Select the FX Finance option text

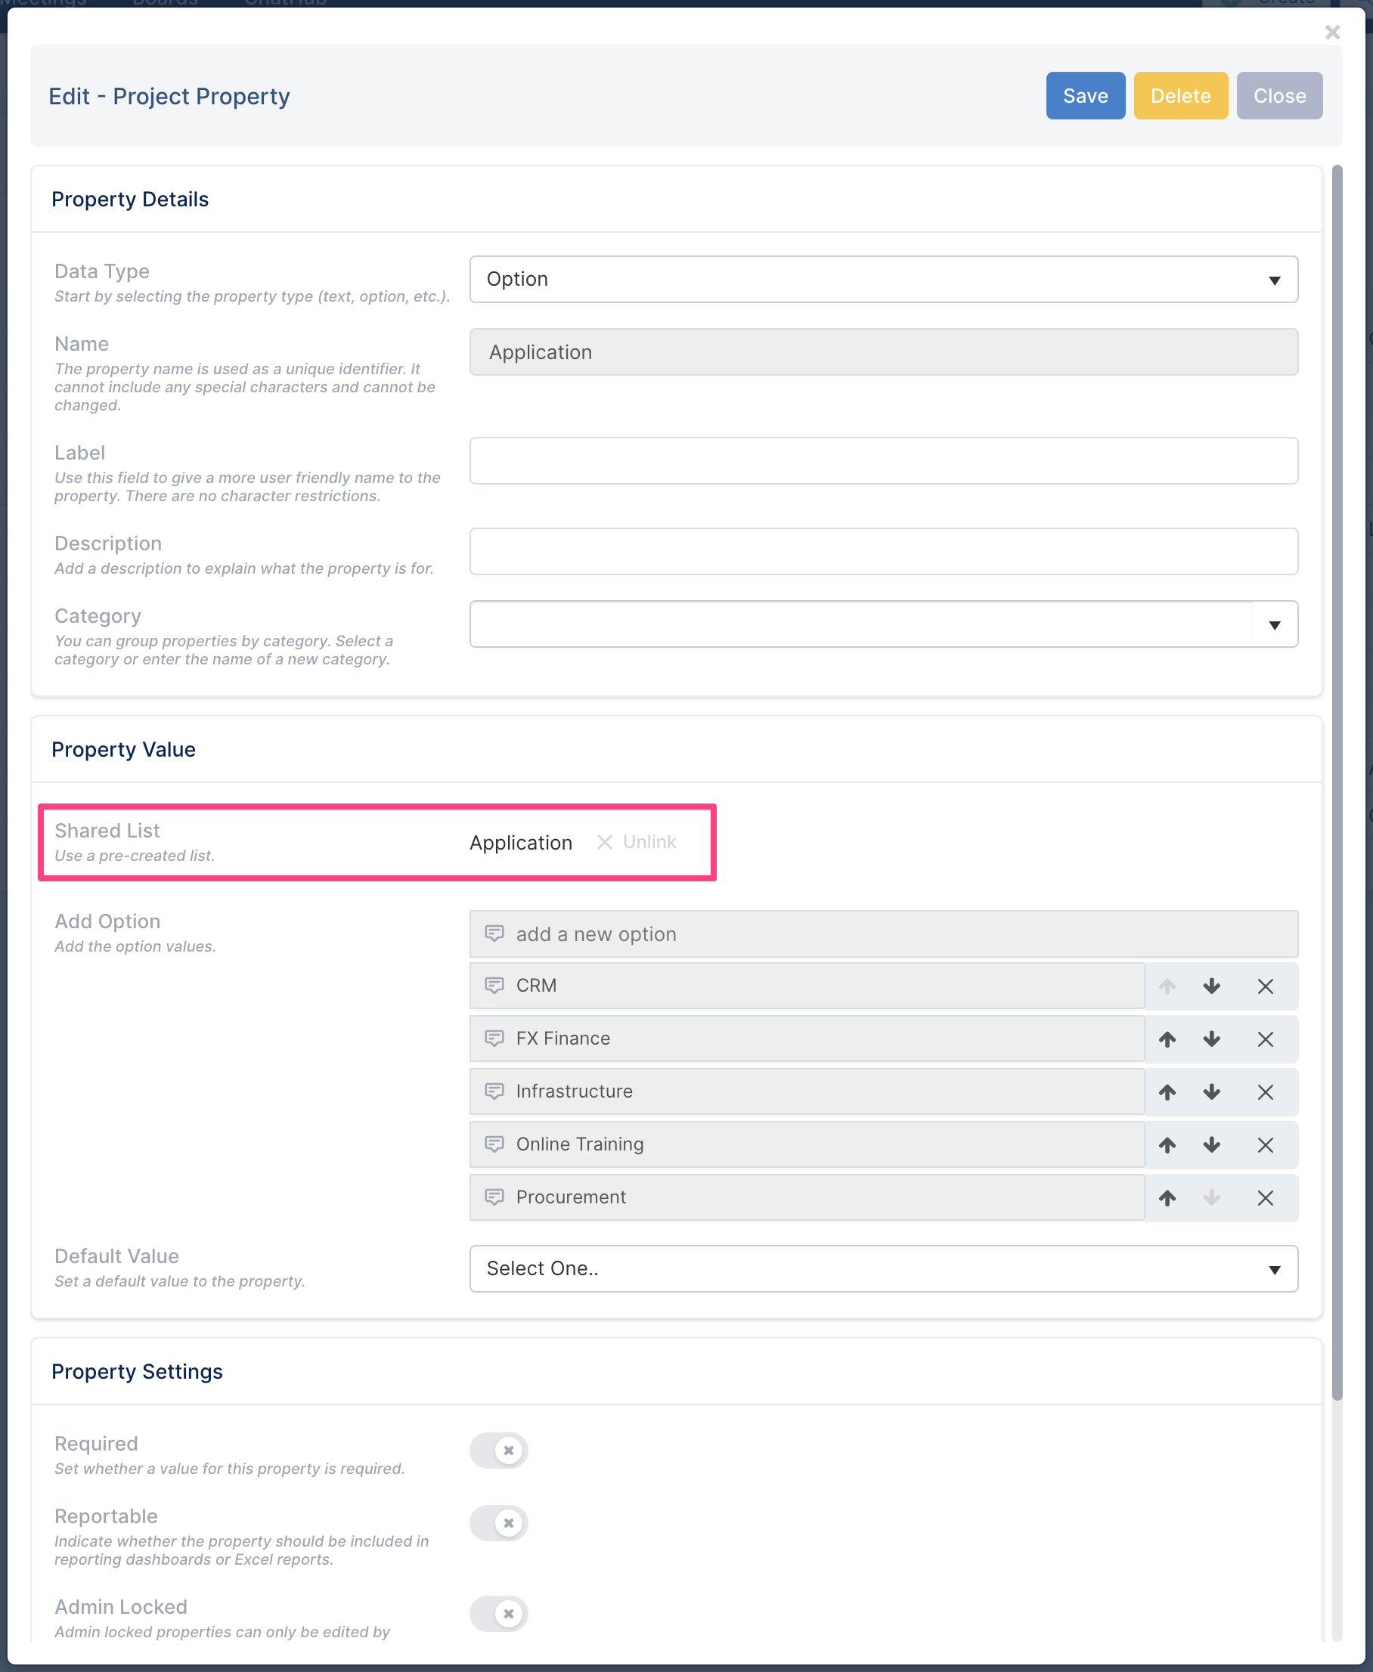click(x=563, y=1039)
